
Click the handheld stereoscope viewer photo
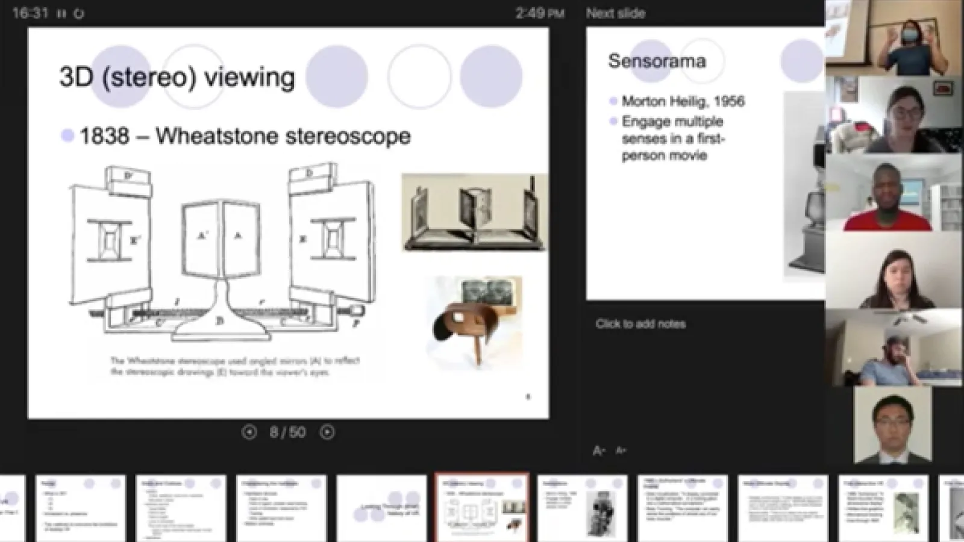pyautogui.click(x=475, y=322)
